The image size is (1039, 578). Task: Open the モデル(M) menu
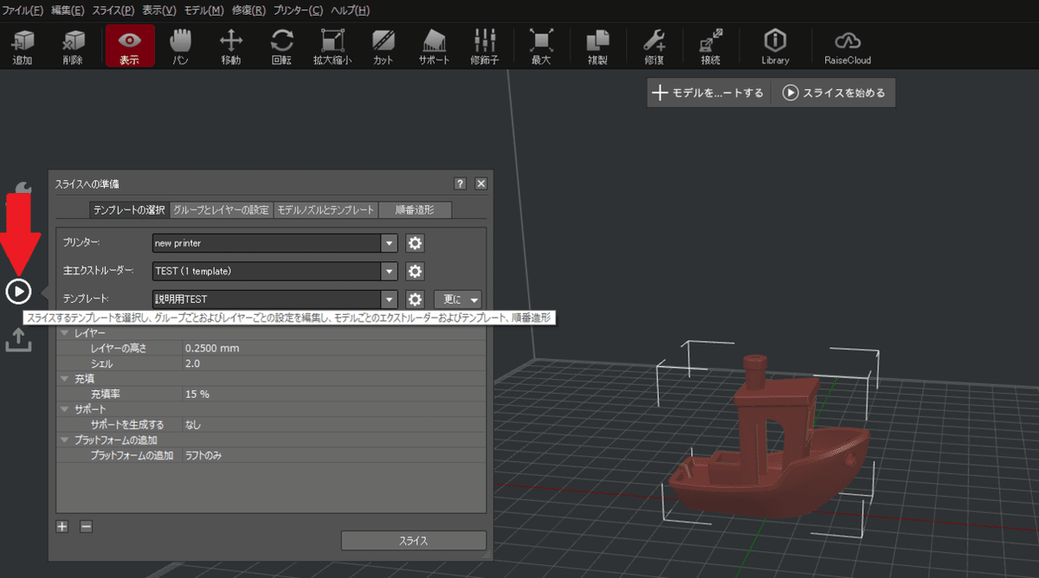coord(203,10)
